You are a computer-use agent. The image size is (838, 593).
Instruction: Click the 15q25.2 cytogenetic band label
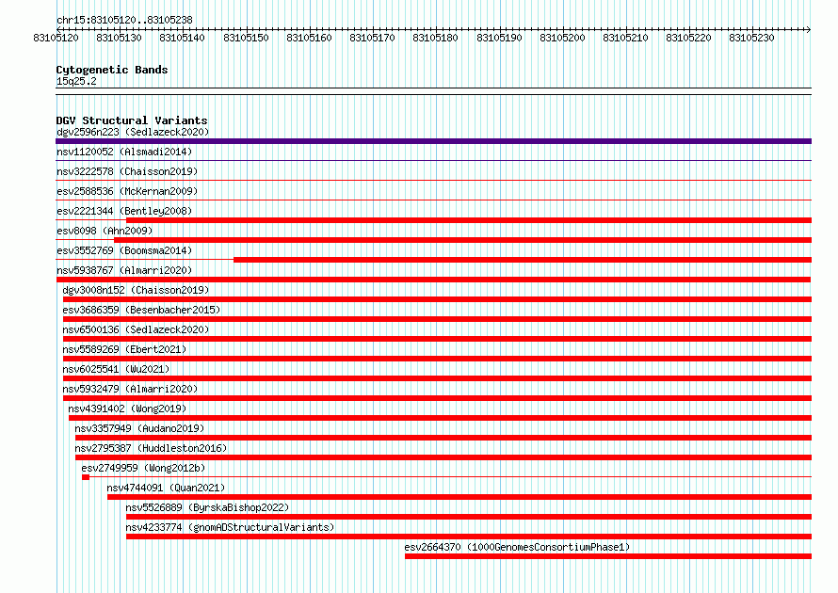[76, 81]
